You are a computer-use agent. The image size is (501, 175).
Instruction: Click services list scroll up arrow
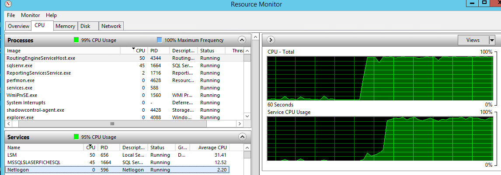click(x=247, y=148)
